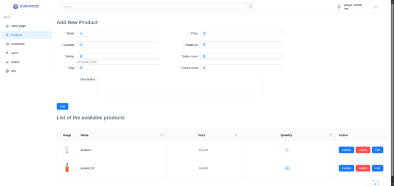Click the file icon in Rating field
The image size is (394, 186).
(81, 56)
